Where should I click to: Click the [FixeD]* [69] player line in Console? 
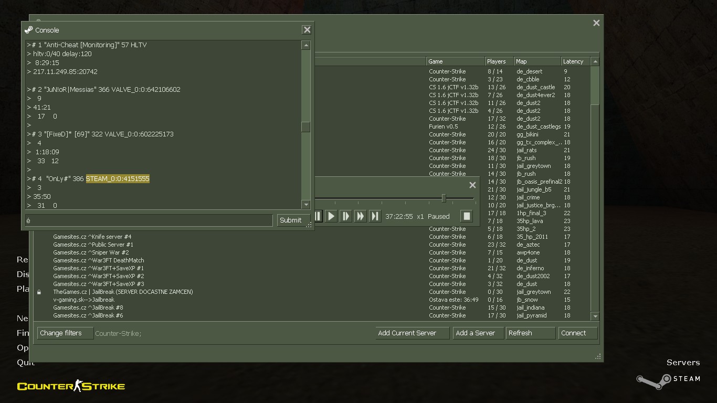[100, 134]
